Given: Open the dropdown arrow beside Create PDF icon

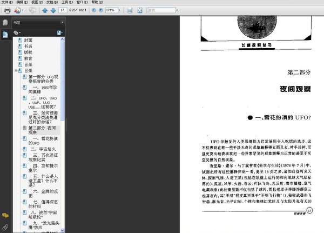Looking at the screenshot, I should click(23, 10).
